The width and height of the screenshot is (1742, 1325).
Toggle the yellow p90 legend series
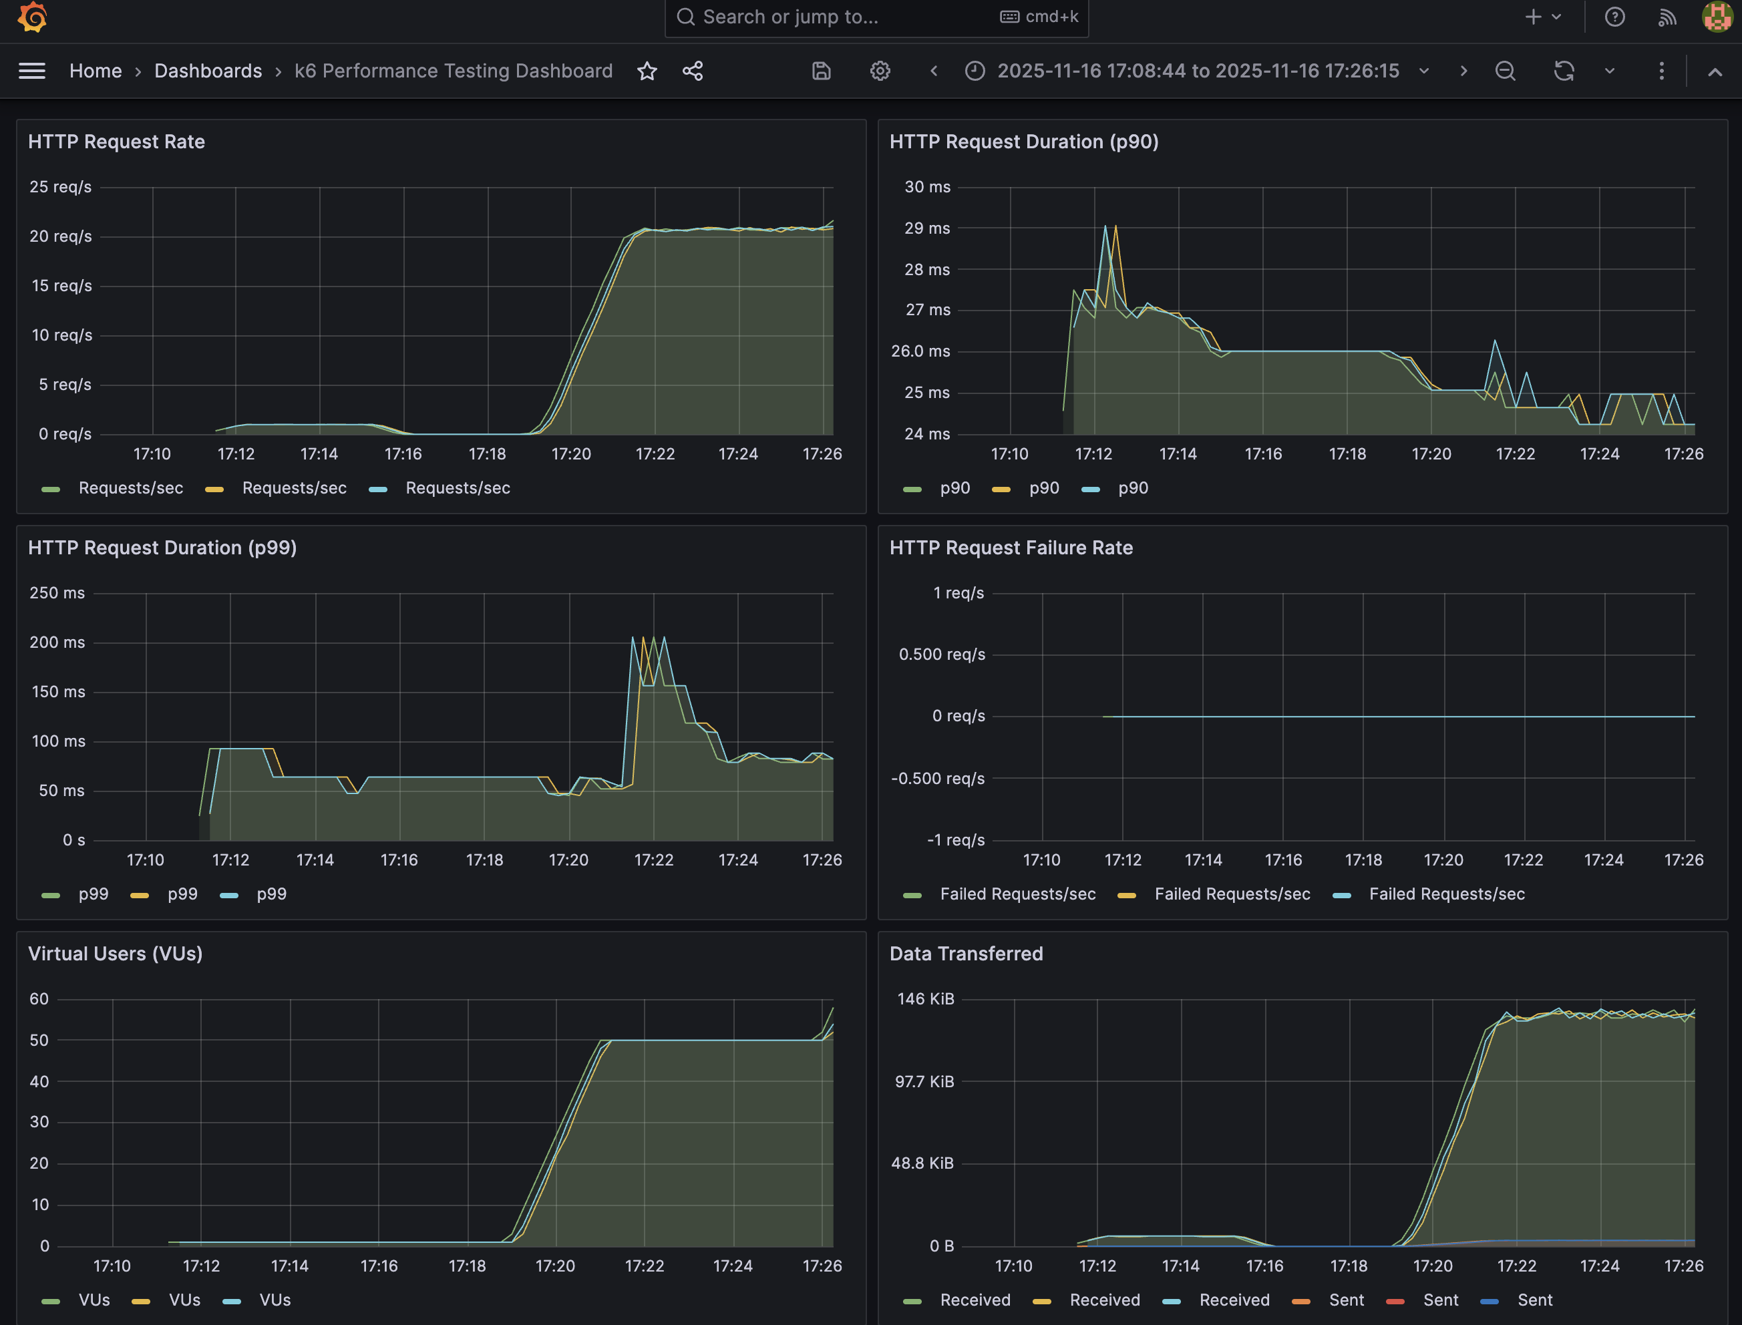pyautogui.click(x=1043, y=488)
